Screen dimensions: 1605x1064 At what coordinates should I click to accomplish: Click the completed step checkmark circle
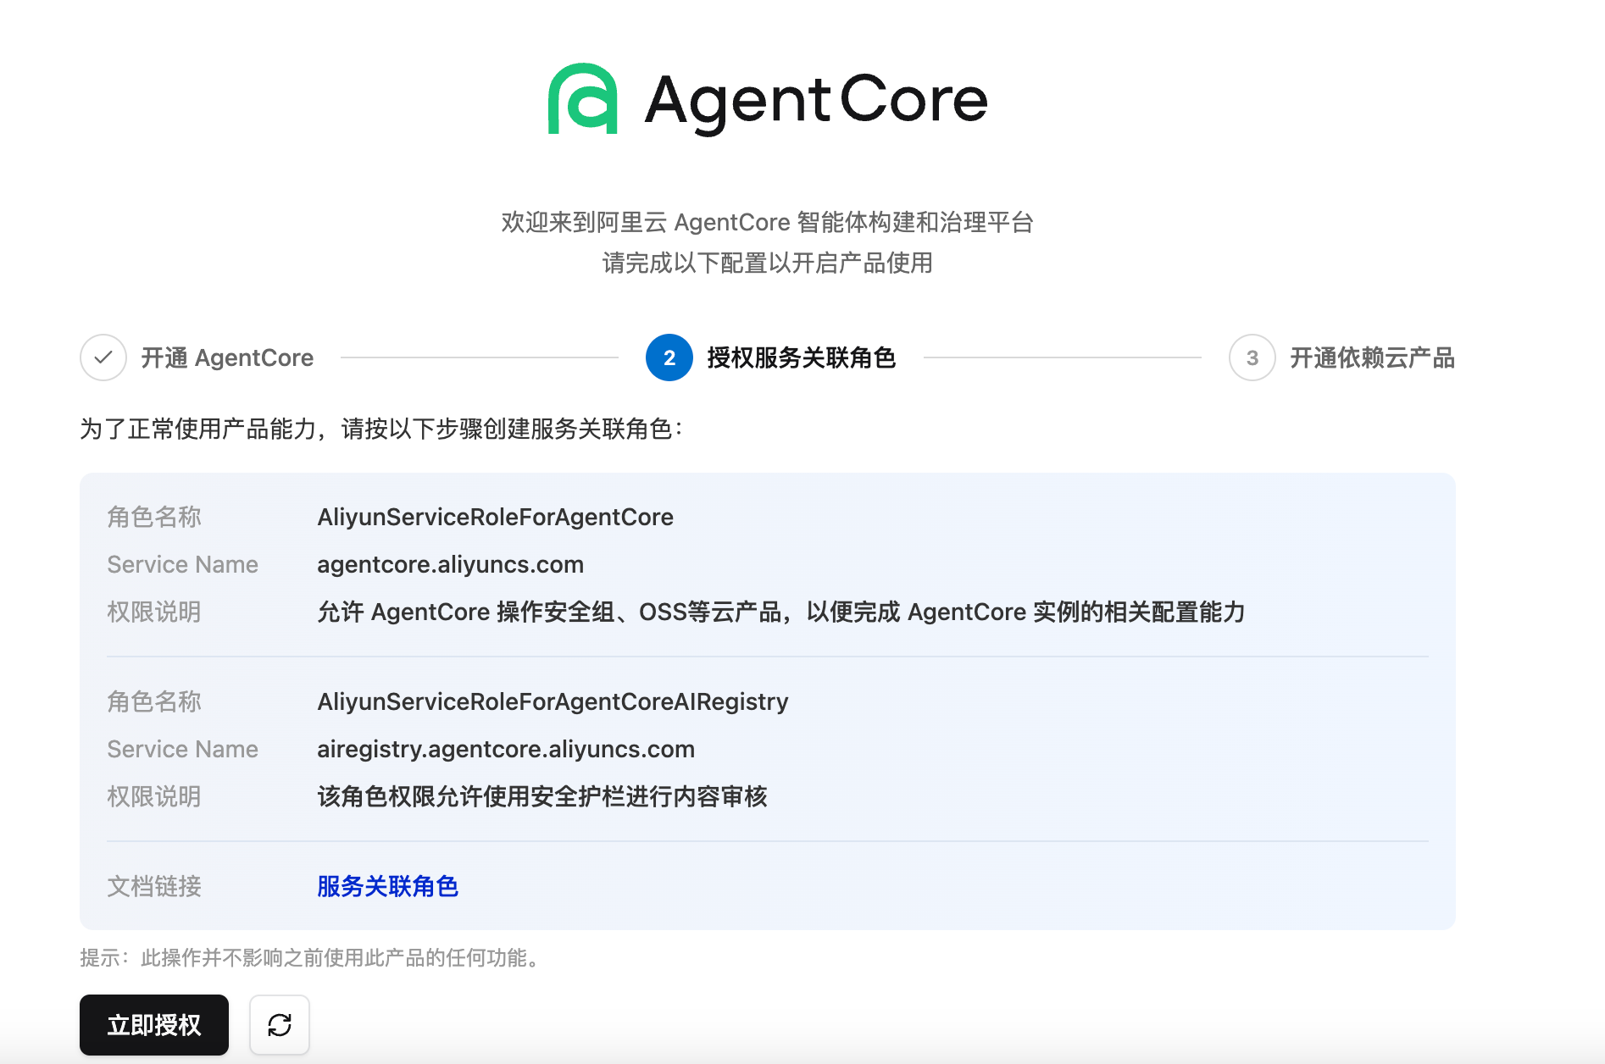(x=103, y=357)
